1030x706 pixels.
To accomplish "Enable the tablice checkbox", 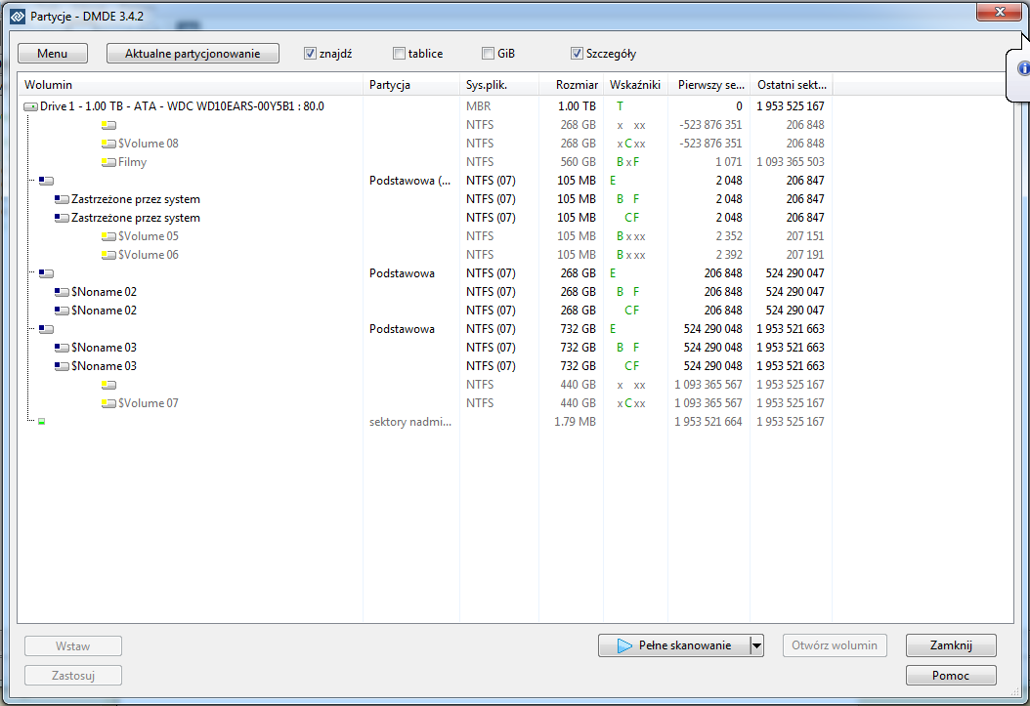I will 399,54.
